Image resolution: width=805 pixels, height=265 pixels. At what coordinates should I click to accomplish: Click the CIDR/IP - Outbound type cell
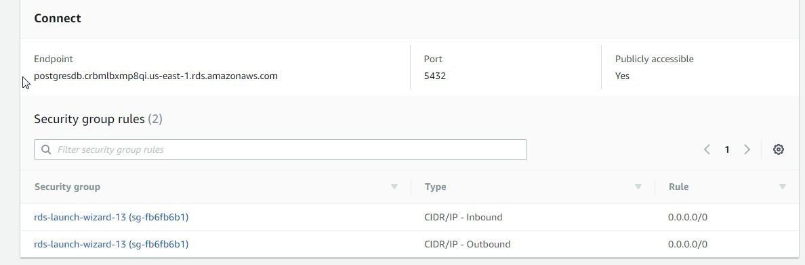[x=467, y=245]
